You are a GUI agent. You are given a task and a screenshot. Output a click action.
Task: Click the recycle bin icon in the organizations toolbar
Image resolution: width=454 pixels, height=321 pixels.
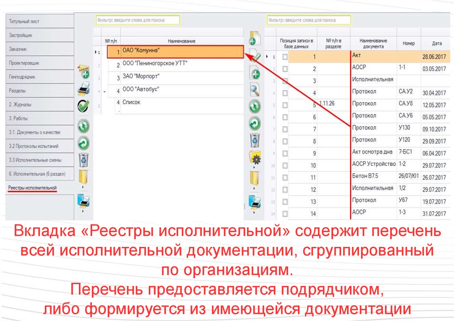point(83,160)
